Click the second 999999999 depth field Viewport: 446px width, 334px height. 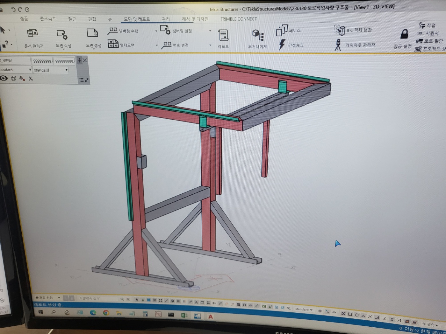[64, 61]
